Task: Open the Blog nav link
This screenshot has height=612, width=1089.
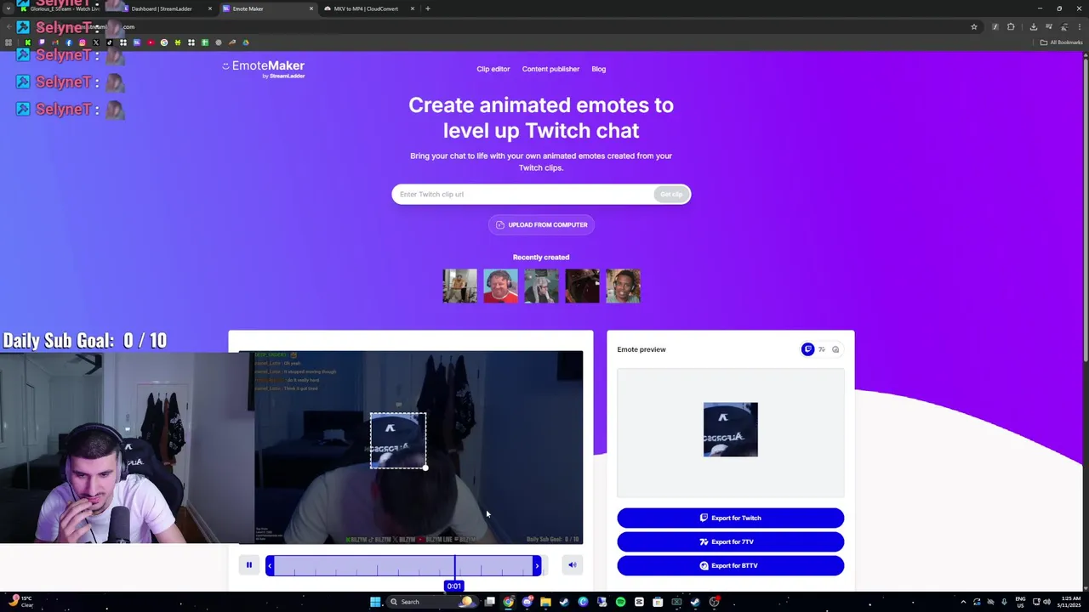Action: click(599, 69)
